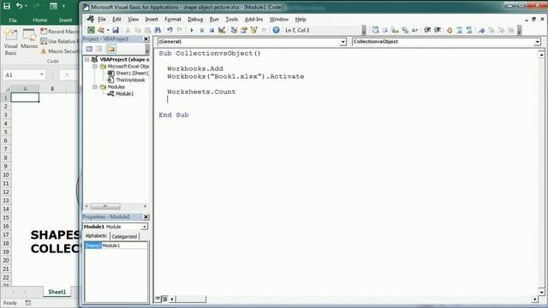Open the Home tab in Excel ribbon
This screenshot has width=548, height=308.
point(39,20)
